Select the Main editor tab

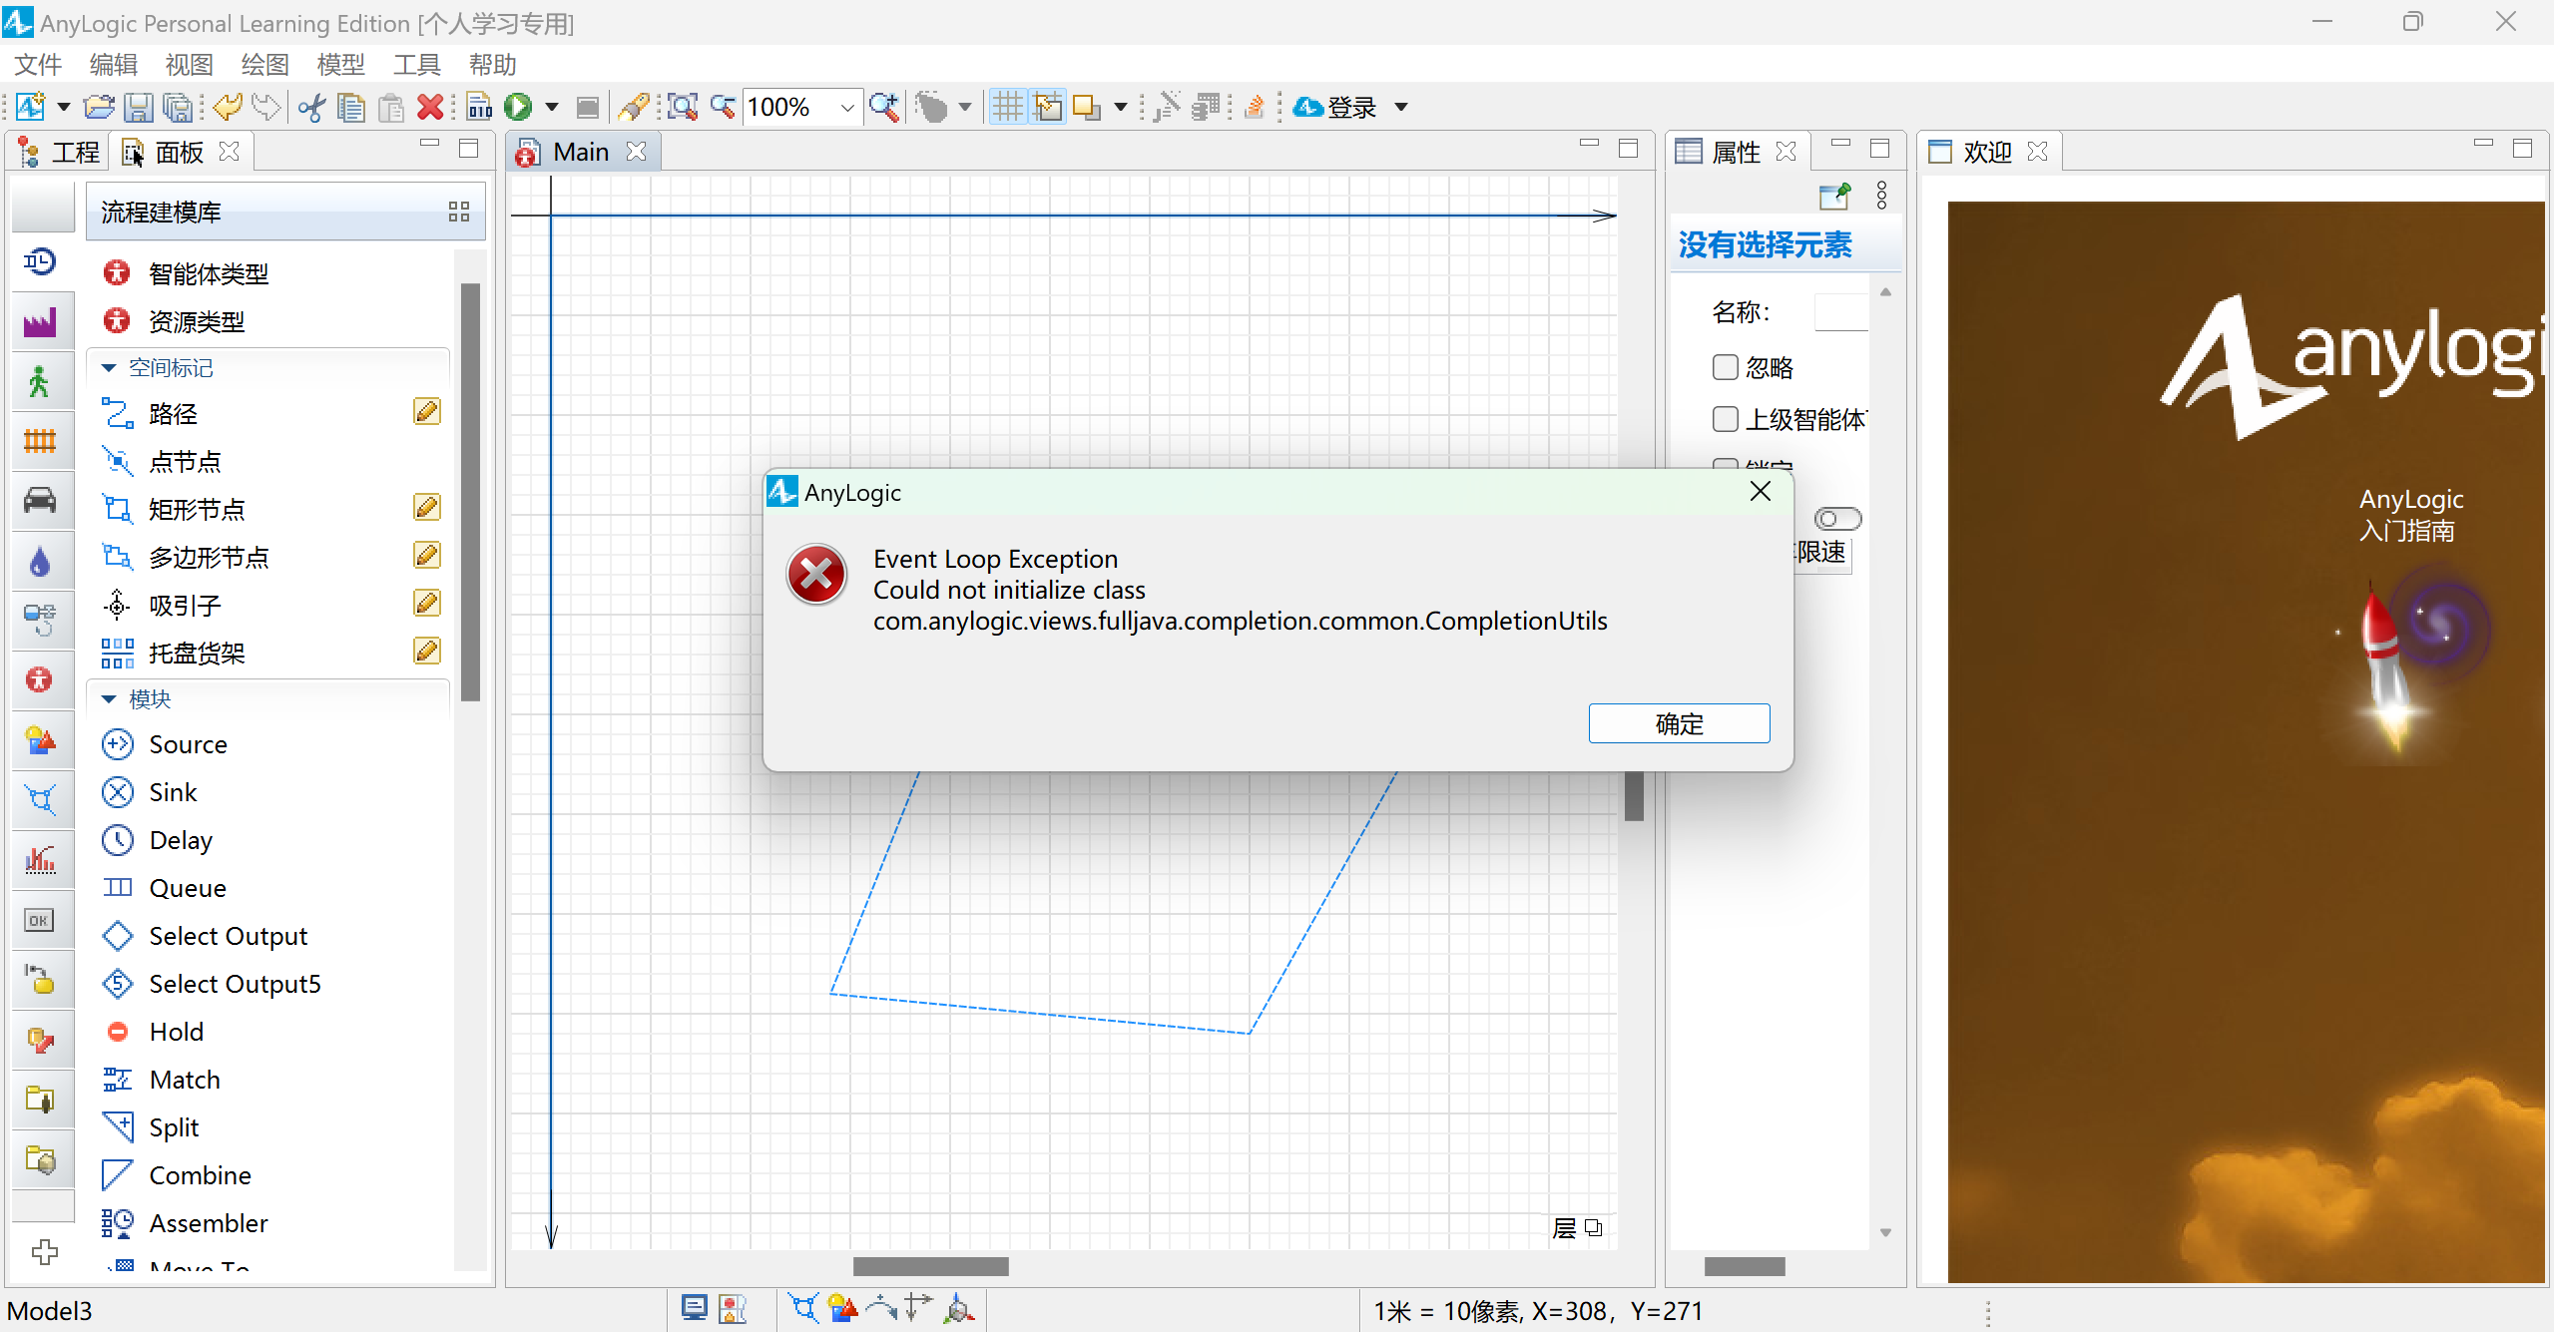(x=581, y=152)
